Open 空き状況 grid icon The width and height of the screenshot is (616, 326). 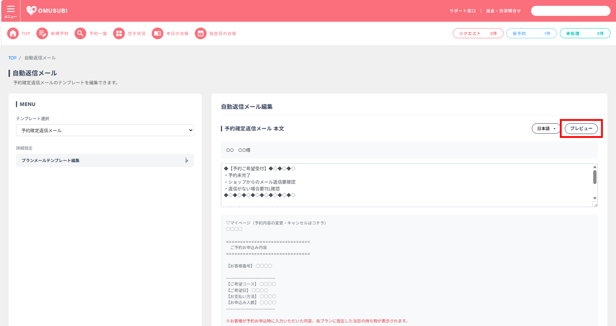(119, 33)
